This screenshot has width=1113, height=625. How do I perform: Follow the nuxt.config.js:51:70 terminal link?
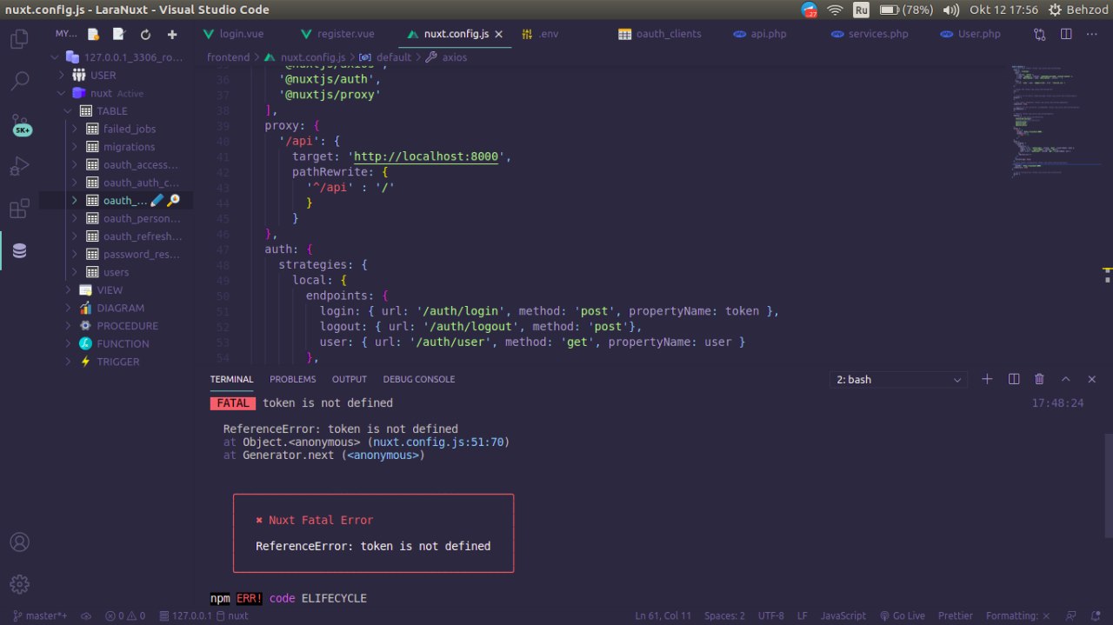(438, 442)
